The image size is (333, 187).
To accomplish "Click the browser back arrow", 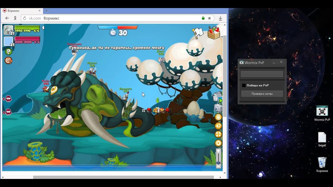I will tap(7, 18).
